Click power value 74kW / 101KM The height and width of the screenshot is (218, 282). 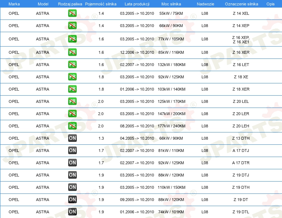(x=171, y=212)
